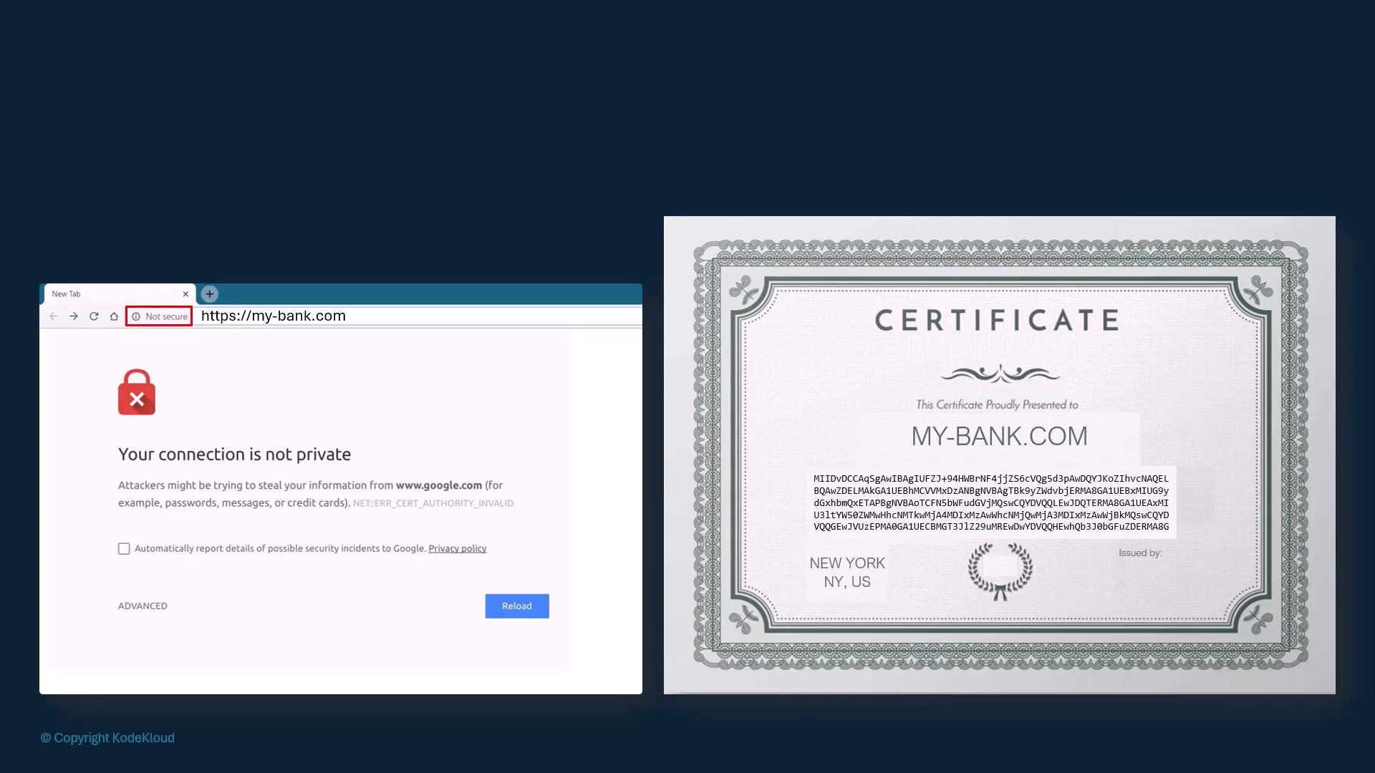Click the browser forward arrow
The image size is (1375, 773).
(74, 316)
